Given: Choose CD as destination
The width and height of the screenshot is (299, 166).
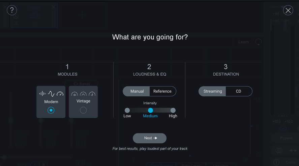Looking at the screenshot, I should tap(239, 91).
